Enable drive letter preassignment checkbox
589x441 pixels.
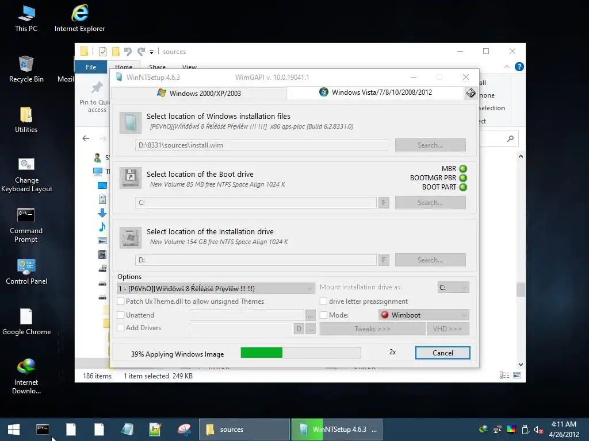(x=323, y=301)
